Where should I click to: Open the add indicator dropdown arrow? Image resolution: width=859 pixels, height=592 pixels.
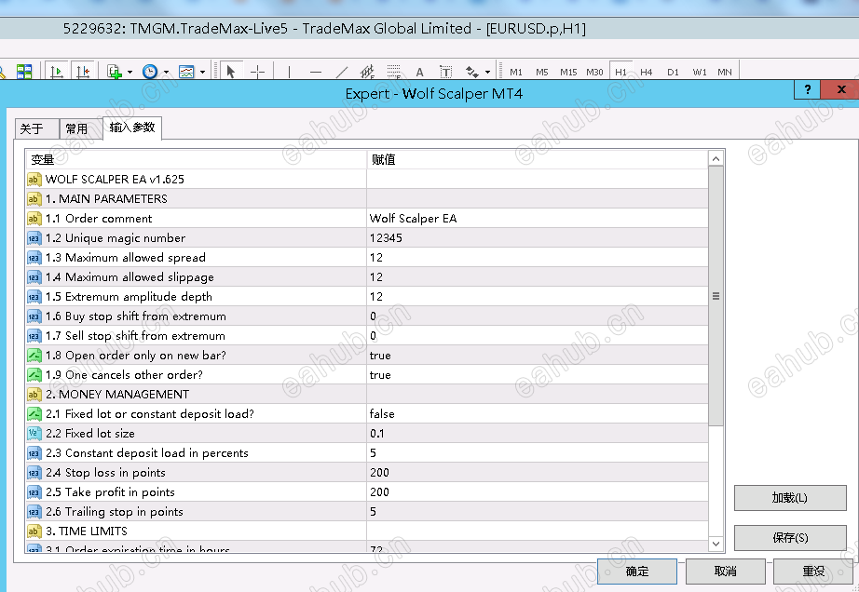130,73
